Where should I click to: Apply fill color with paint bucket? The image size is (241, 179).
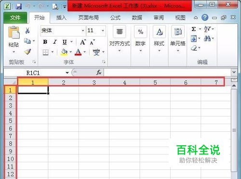(x=64, y=52)
